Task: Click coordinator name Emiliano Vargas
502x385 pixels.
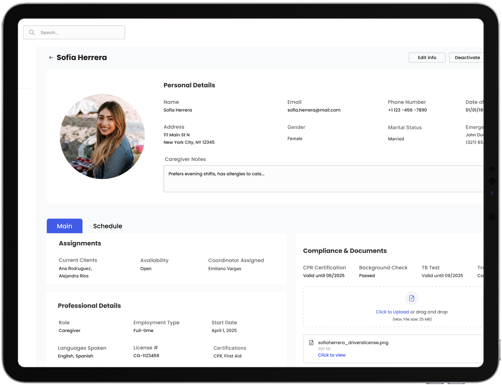Action: (x=225, y=269)
